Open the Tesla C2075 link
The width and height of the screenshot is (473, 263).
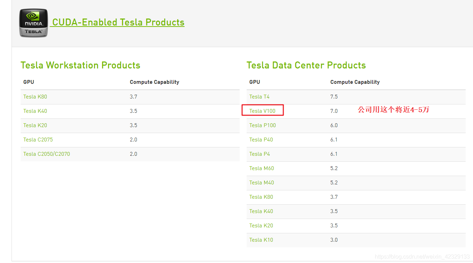click(x=38, y=140)
